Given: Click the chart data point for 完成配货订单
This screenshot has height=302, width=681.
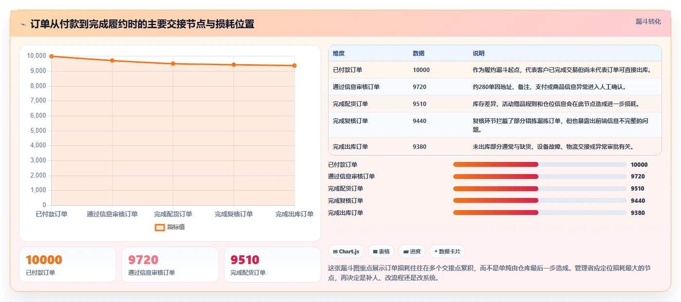Looking at the screenshot, I should click(x=173, y=64).
